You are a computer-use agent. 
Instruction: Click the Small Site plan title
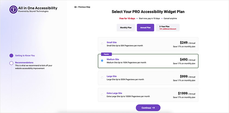(x=112, y=42)
